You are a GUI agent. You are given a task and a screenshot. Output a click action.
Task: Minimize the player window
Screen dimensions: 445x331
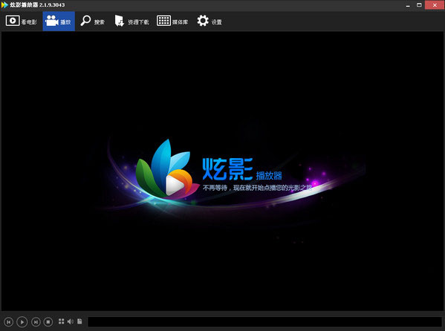pos(408,5)
